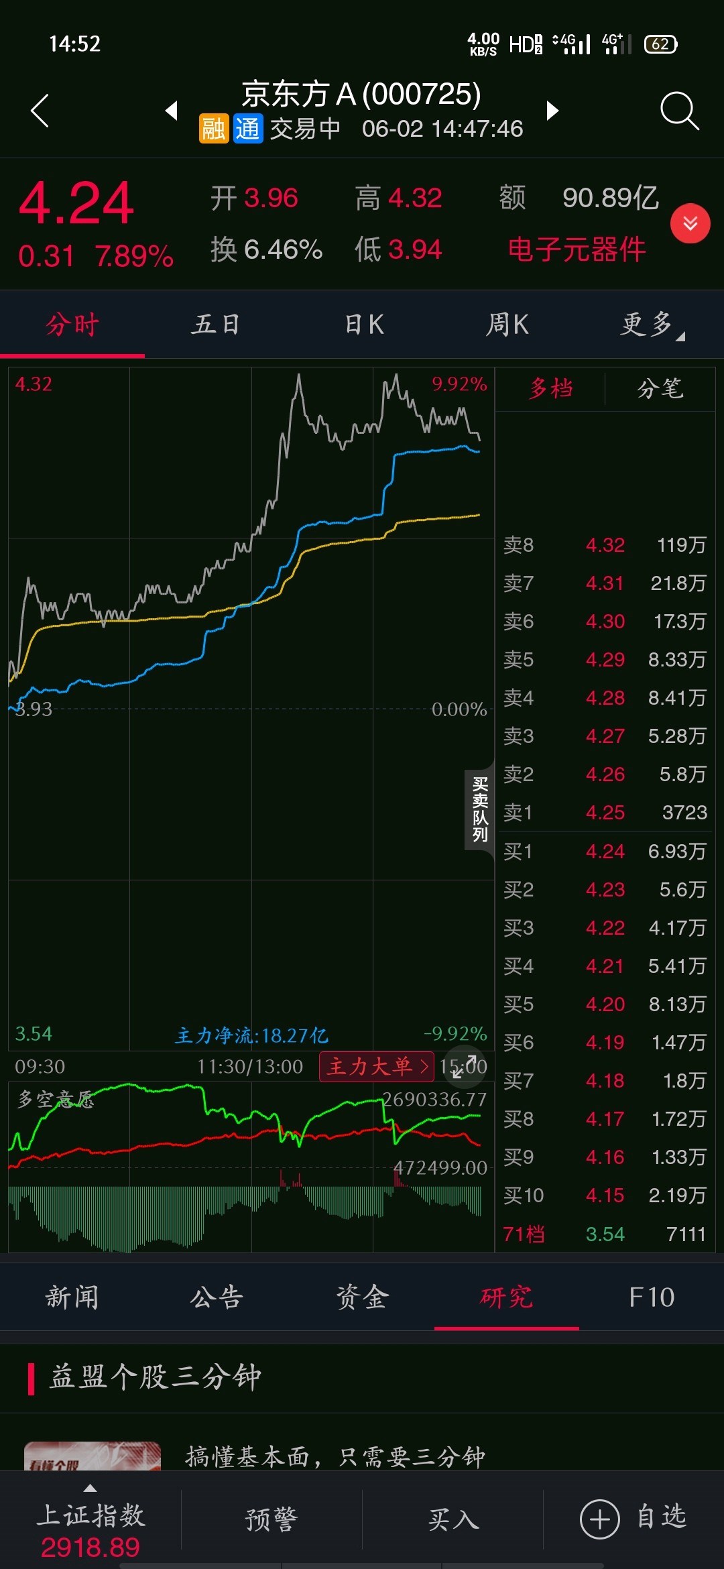Open the search magnifier icon
The width and height of the screenshot is (724, 1569).
[x=679, y=111]
